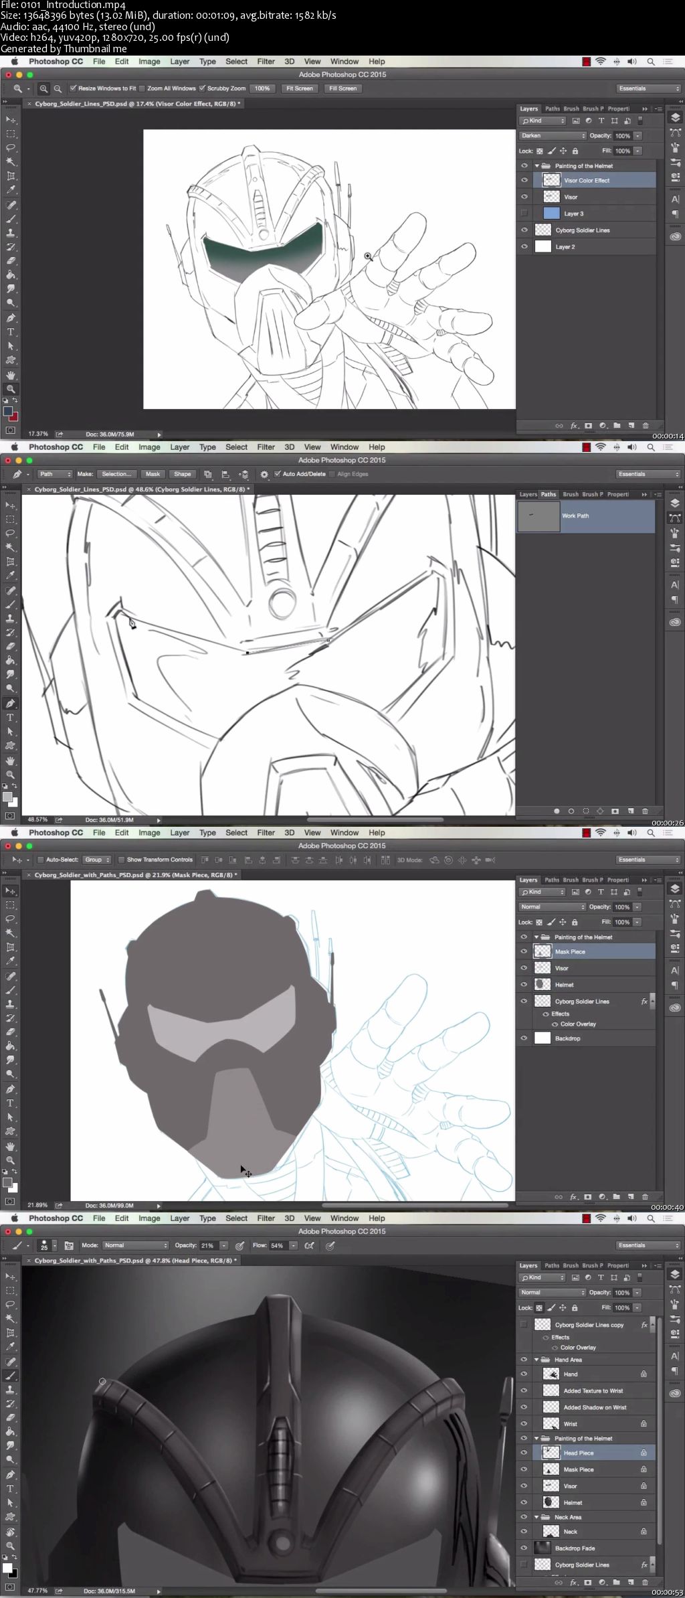Enable the Align Edges checkbox
Screen dimensions: 685x1598
[332, 474]
